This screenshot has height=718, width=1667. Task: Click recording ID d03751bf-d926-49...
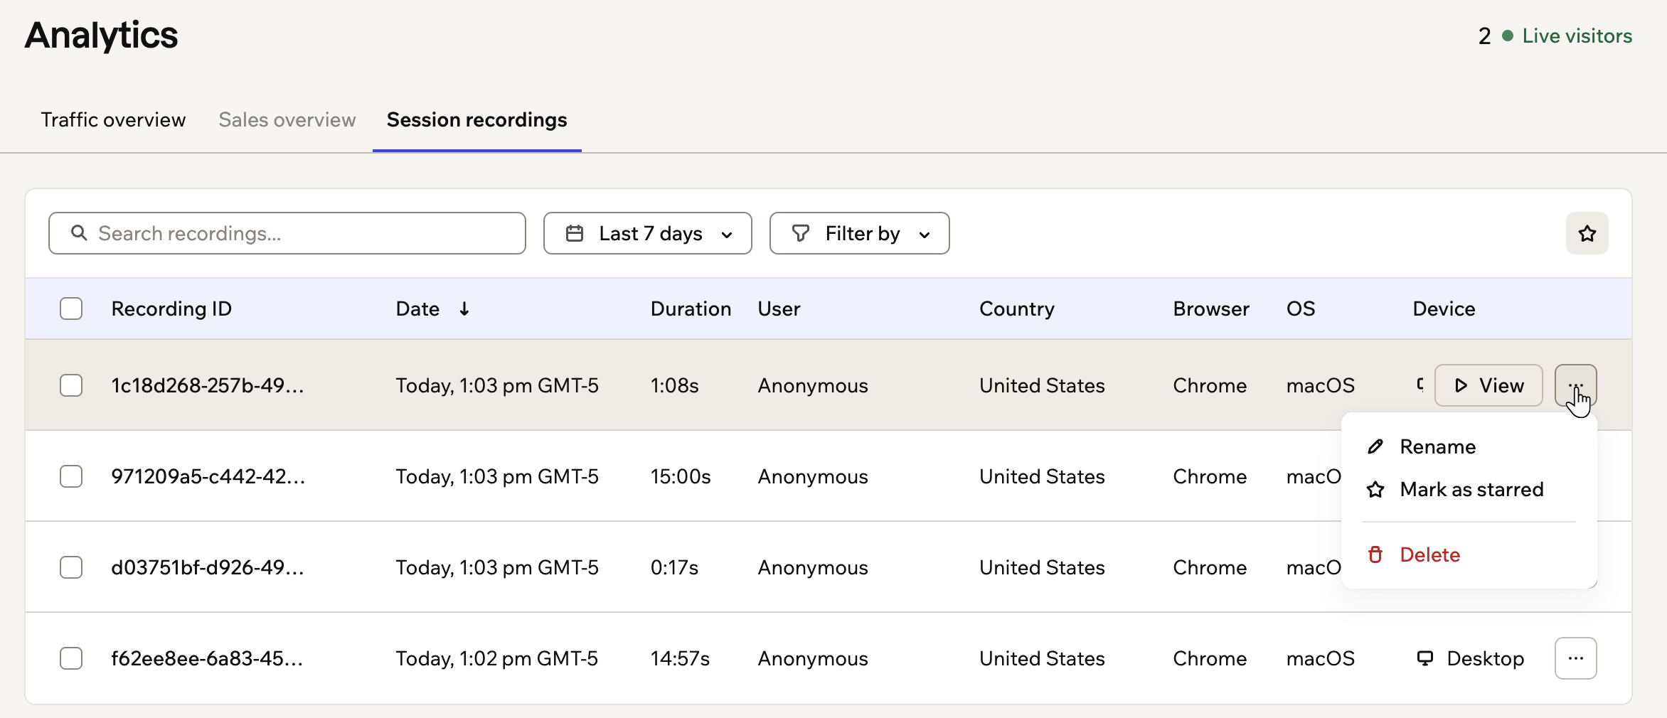coord(208,567)
